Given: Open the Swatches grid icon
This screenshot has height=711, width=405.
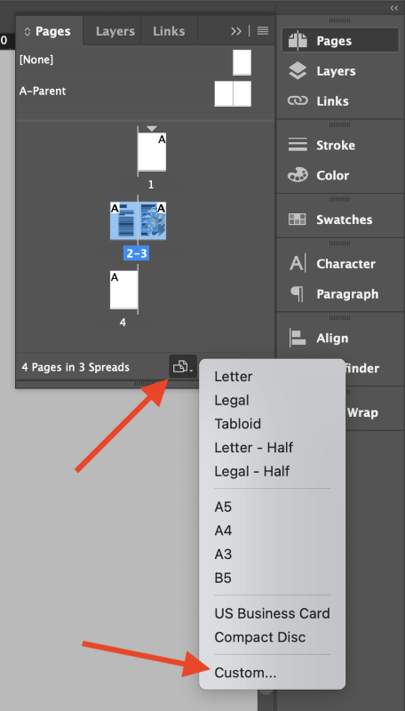Looking at the screenshot, I should (298, 220).
